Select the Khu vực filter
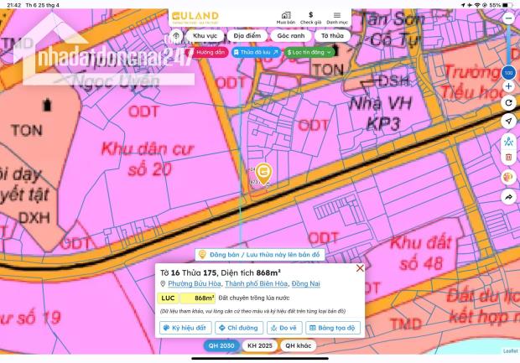Screen dimensions: 520x363 (205, 36)
